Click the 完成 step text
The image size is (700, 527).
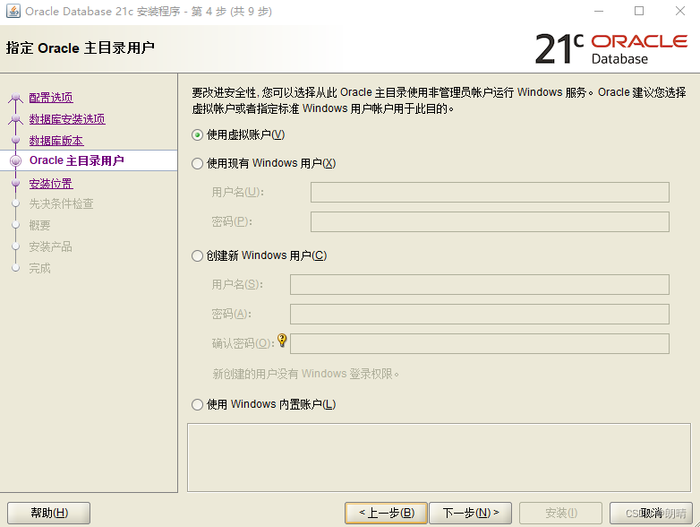point(39,268)
